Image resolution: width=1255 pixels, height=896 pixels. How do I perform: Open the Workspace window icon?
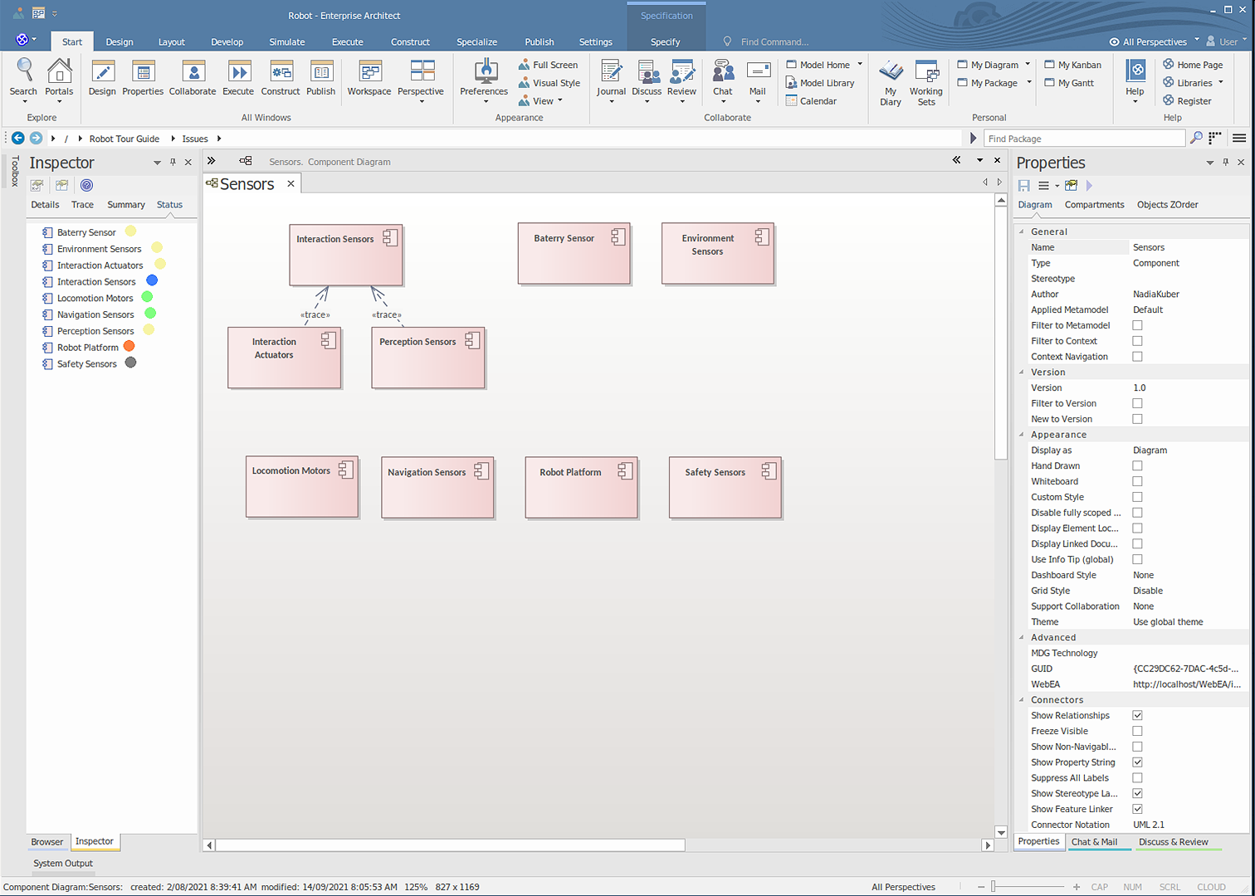369,73
